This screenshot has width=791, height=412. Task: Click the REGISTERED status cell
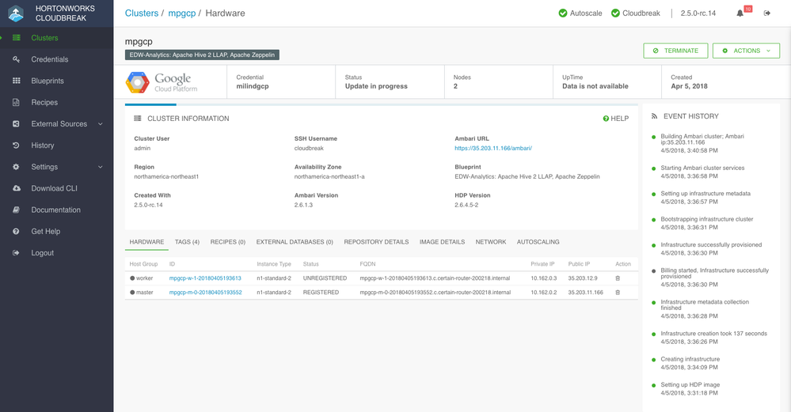(x=321, y=292)
